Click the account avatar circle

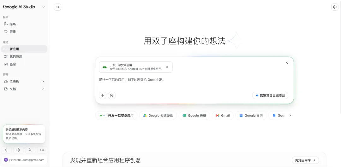click(x=6, y=160)
